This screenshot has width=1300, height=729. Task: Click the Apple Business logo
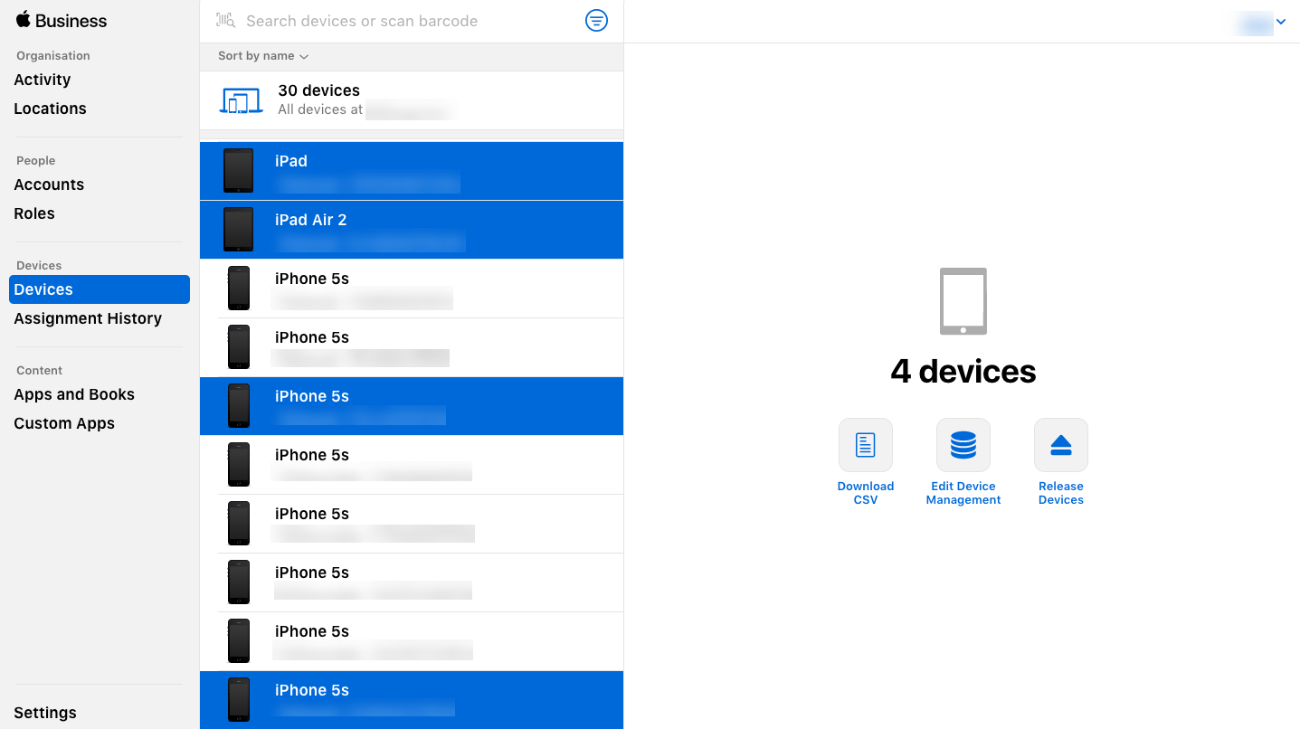[62, 21]
